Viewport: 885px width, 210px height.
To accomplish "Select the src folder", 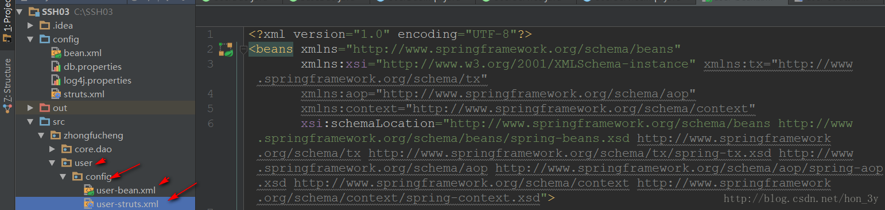I will [x=59, y=122].
